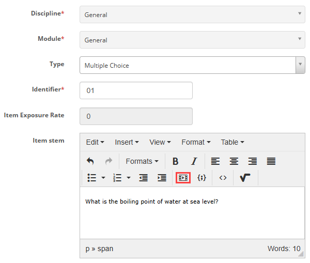
Task: Insert media using the video icon
Action: tap(183, 178)
